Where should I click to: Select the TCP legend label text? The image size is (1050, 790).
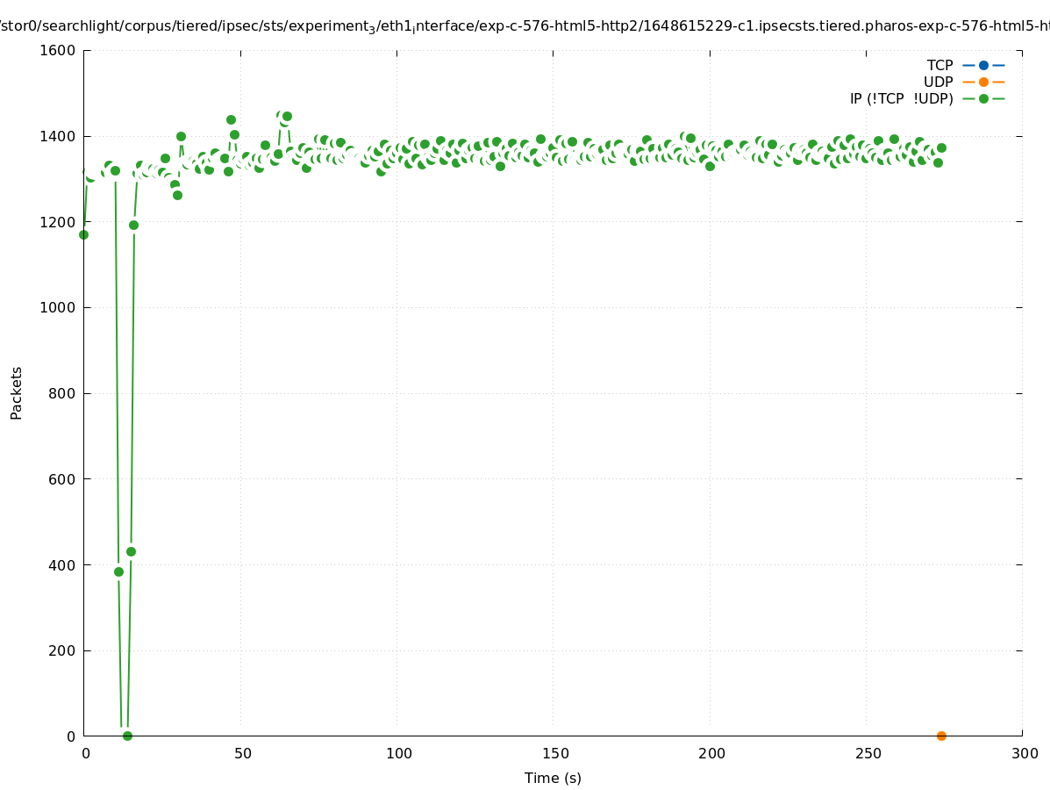coord(939,65)
